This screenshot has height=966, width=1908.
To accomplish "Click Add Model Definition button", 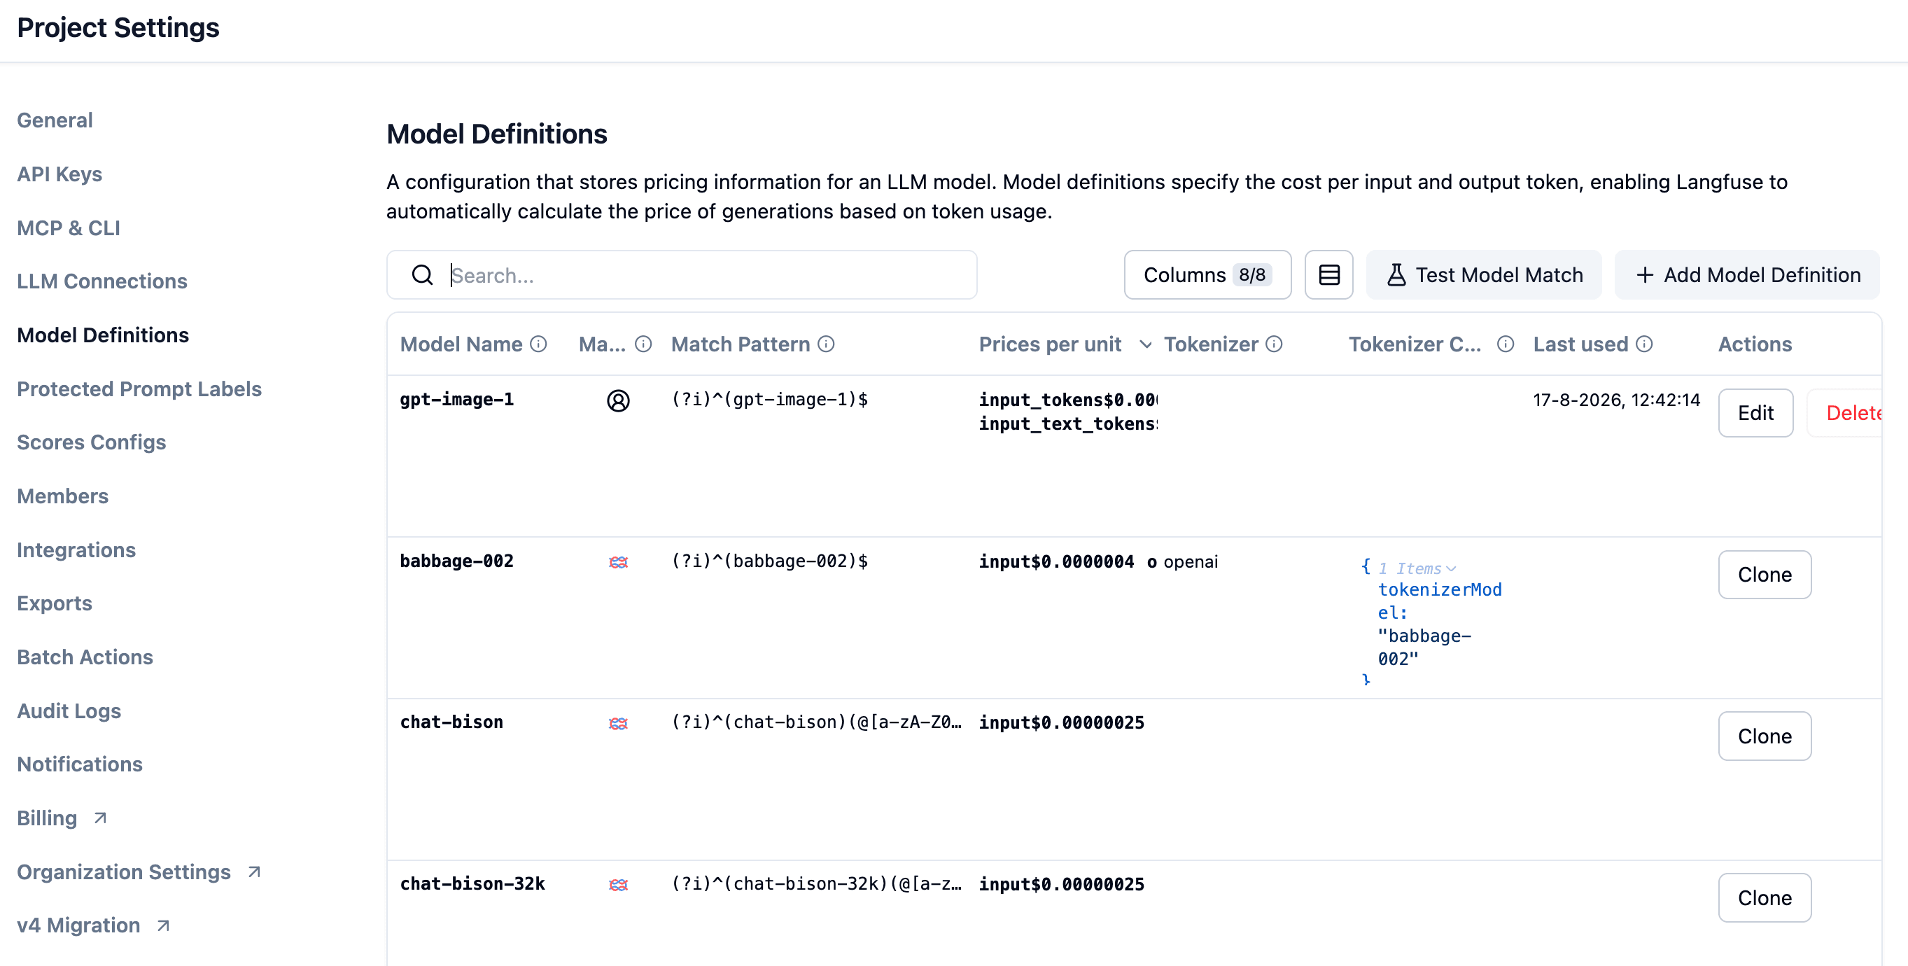I will point(1747,275).
